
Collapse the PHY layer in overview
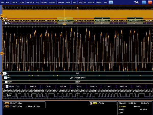click(x=5, y=23)
